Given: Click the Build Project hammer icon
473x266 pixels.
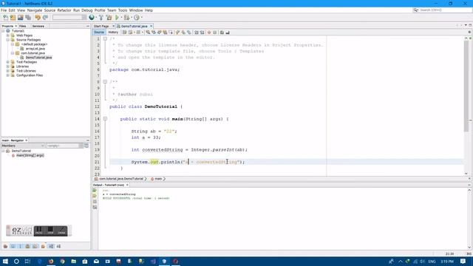Looking at the screenshot, I should pos(101,18).
